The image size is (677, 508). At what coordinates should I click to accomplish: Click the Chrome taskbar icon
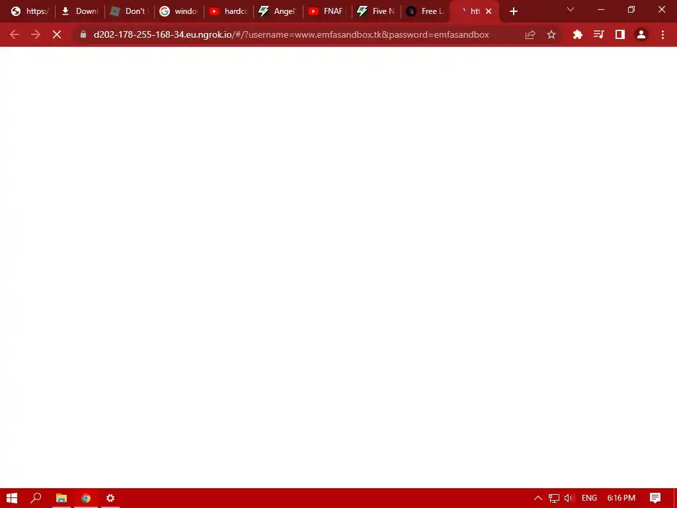coord(86,498)
